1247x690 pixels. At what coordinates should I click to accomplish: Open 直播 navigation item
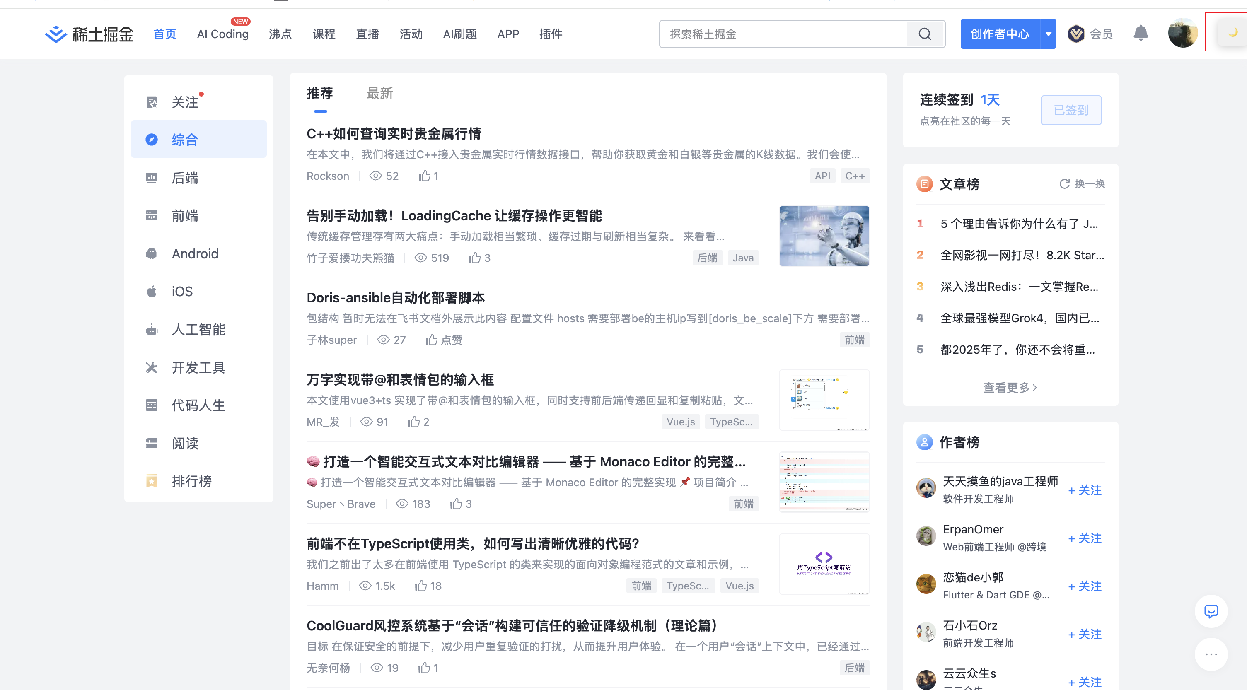coord(367,34)
